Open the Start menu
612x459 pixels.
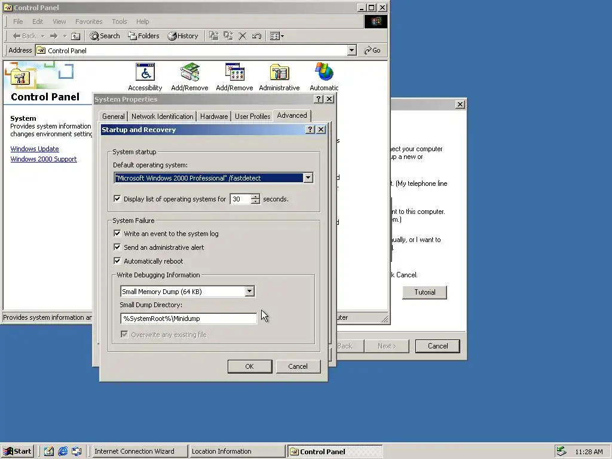[x=17, y=451]
